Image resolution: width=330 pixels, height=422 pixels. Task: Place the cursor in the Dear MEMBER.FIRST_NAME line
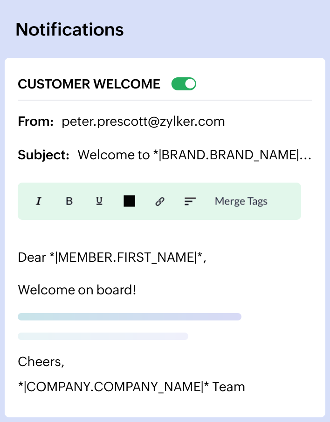click(112, 257)
